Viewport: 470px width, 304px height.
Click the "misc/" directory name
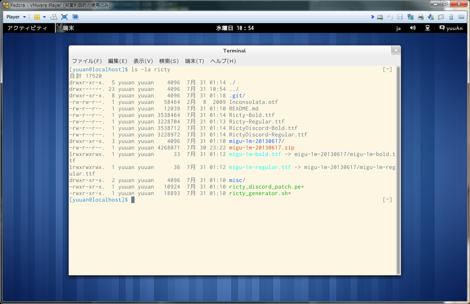[237, 180]
